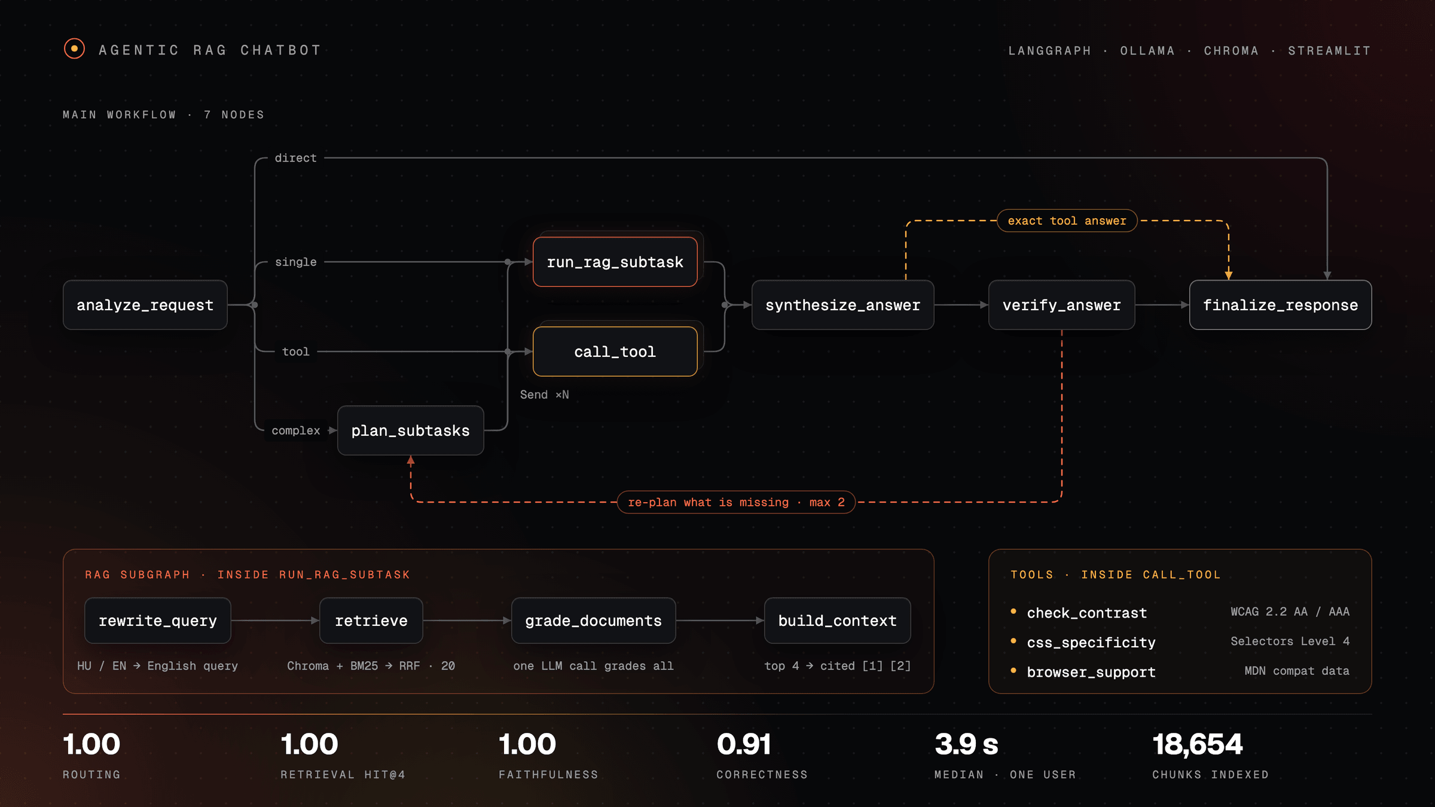Image resolution: width=1435 pixels, height=807 pixels.
Task: Click the css_specificity tool entry
Action: [1091, 643]
